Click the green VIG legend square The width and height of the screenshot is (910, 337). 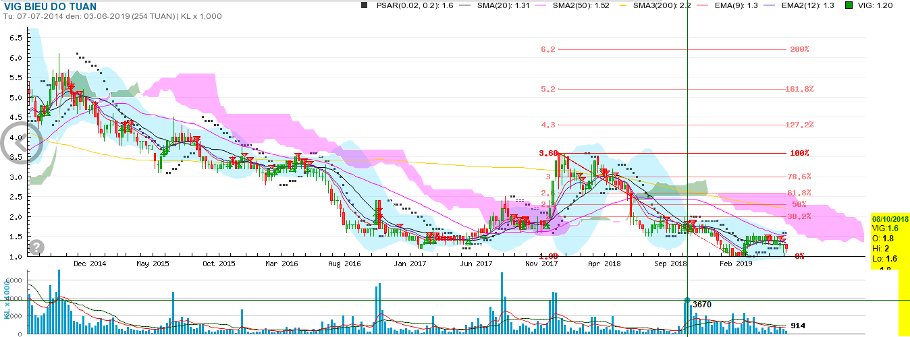(849, 5)
